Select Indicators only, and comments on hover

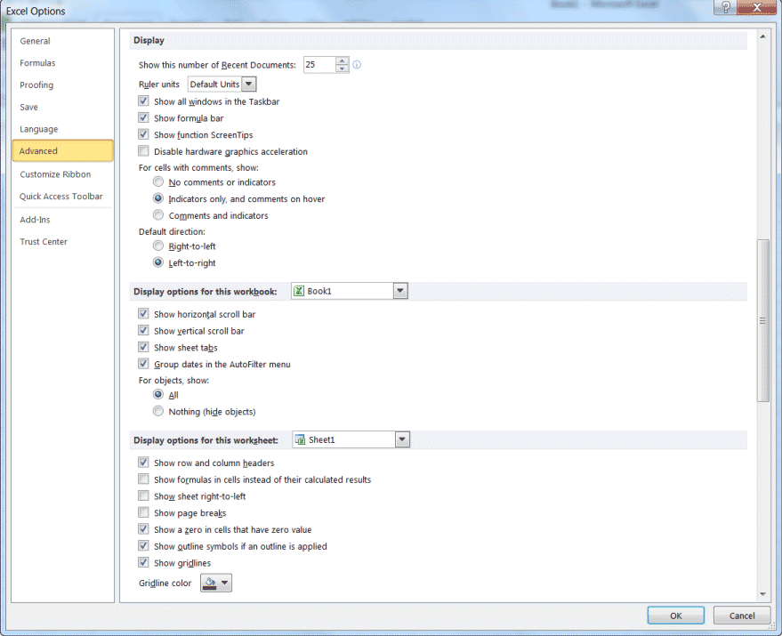point(158,198)
